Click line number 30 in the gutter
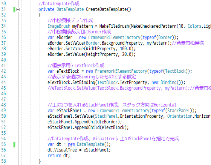This screenshot has width=211, height=165. tap(3, 4)
